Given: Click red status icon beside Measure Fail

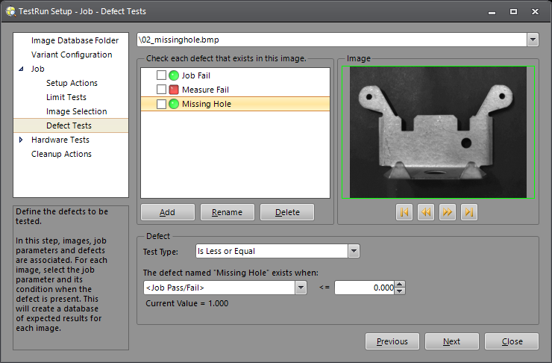Looking at the screenshot, I should tap(174, 90).
